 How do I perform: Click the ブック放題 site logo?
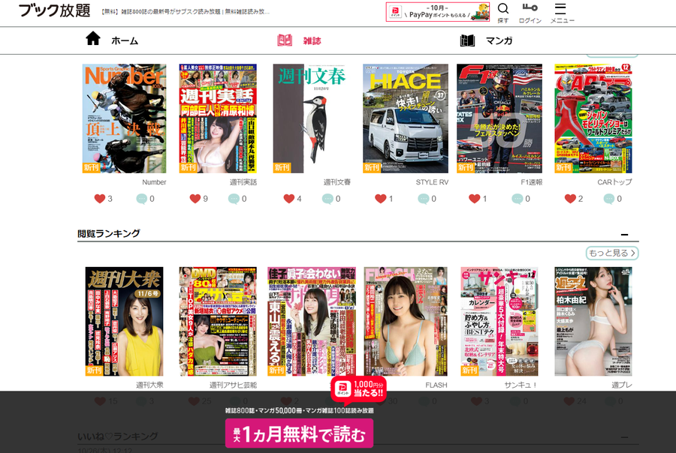click(x=54, y=10)
